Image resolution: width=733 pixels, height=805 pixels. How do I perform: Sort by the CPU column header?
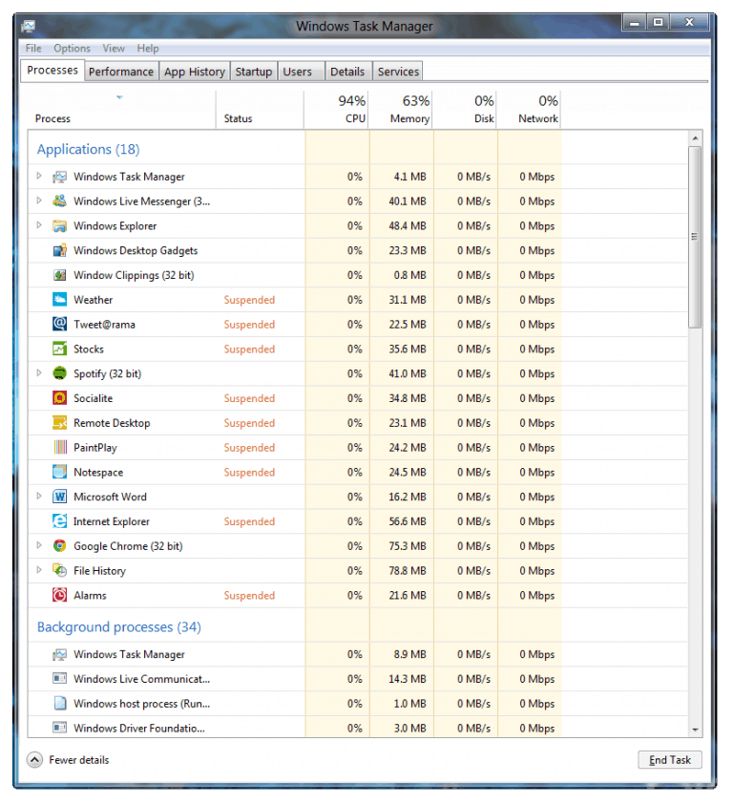337,110
